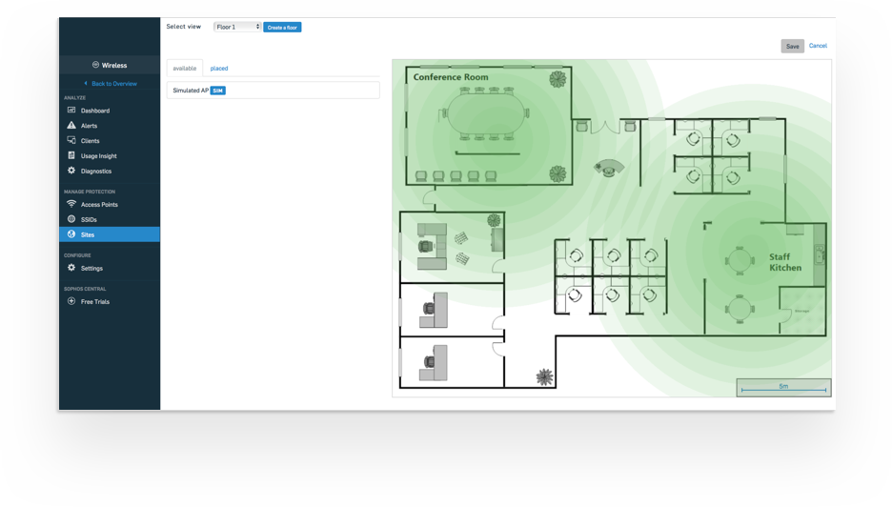Select the Simulated AP list row

[274, 91]
